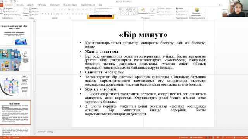Save the presentation from the quick access toolbar
The width and height of the screenshot is (248, 139).
pyautogui.click(x=2, y=2)
